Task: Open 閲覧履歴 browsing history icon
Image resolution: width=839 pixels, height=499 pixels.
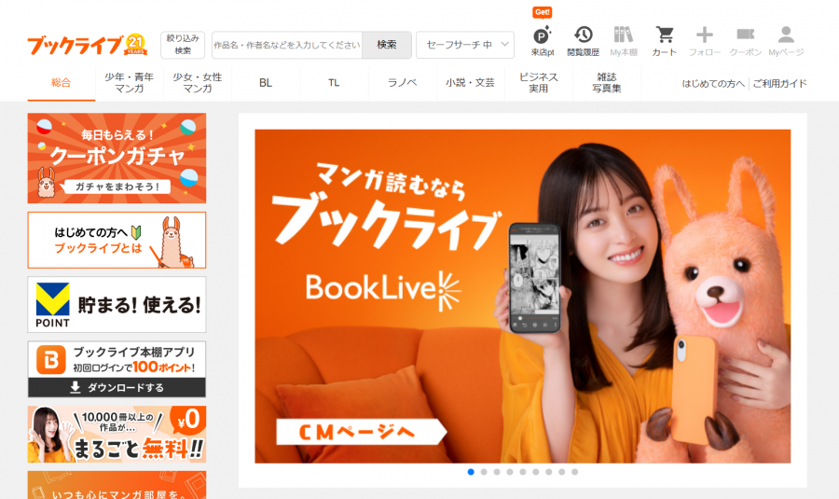Action: click(x=584, y=41)
